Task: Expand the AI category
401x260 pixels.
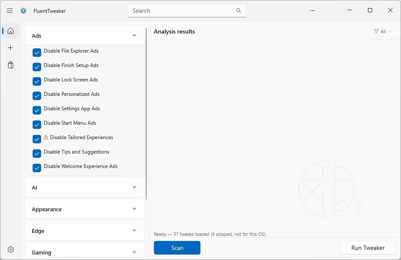Action: click(85, 187)
